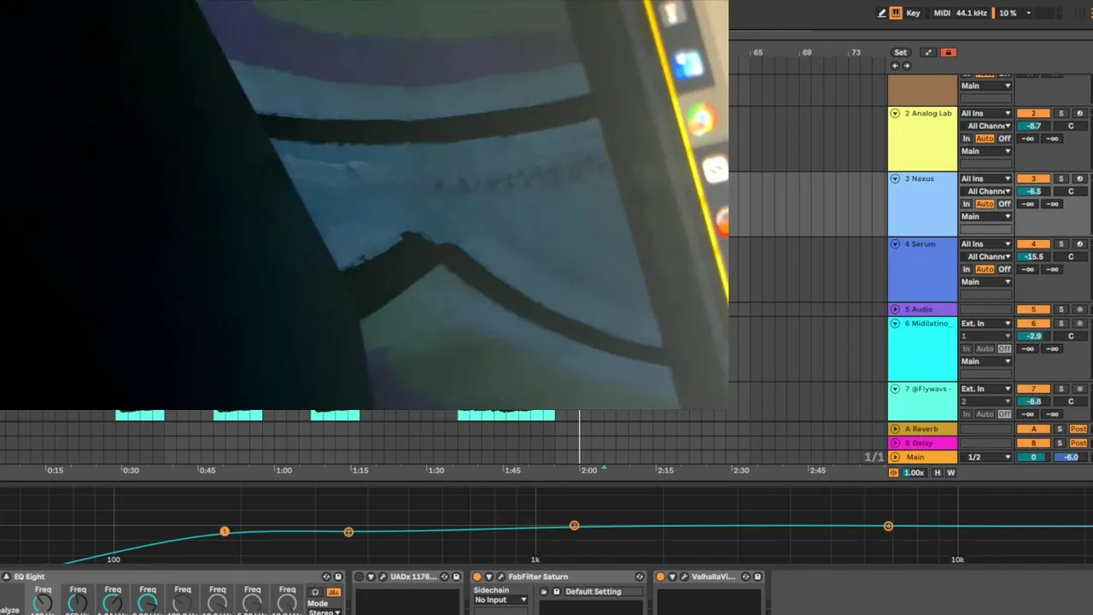Click the optimize arrangement height icon
The height and width of the screenshot is (615, 1093).
click(929, 52)
